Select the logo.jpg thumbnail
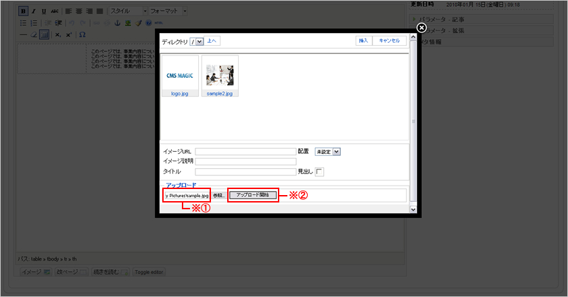Screen dimensions: 568x297 180,76
